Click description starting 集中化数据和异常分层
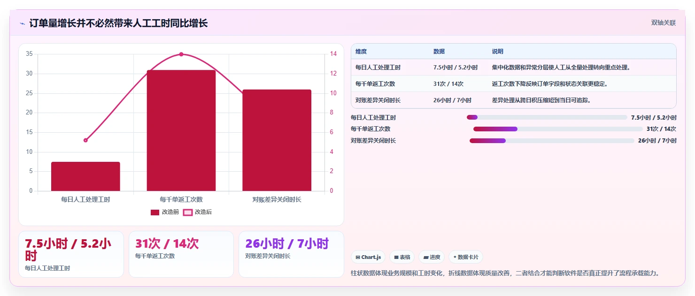Screen dimensions: 695x296 pyautogui.click(x=561, y=68)
